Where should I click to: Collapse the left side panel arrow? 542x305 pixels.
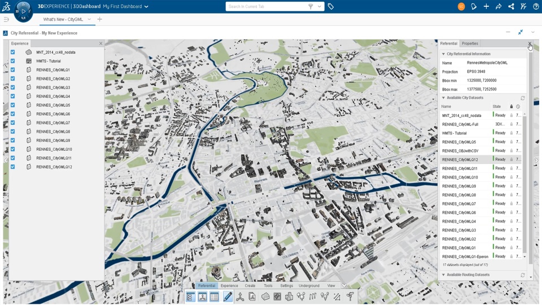click(x=6, y=160)
